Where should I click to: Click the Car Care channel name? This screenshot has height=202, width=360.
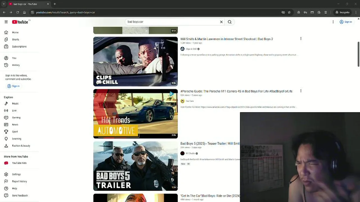(190, 101)
